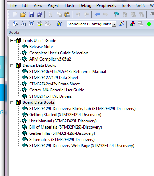Click the LOAD download to flash icon
This screenshot has width=154, height=176.
(x=59, y=24)
